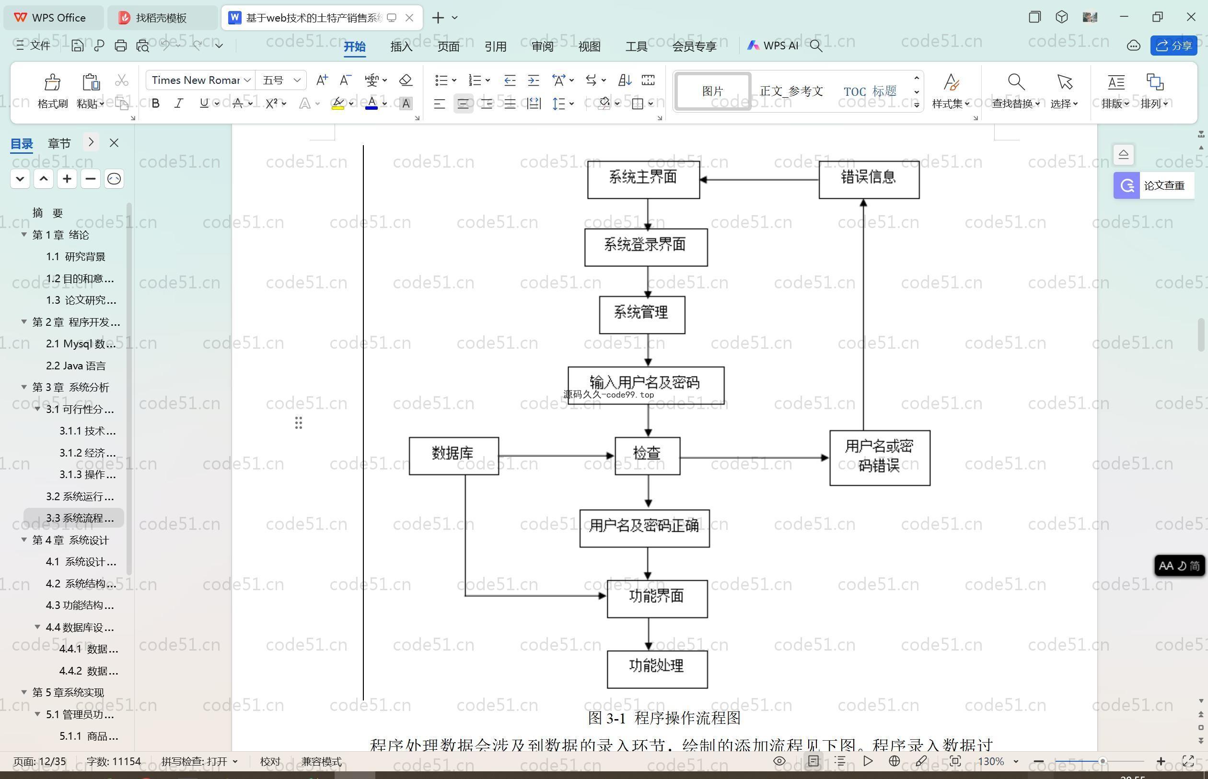Viewport: 1208px width, 779px height.
Task: Click the Sort icon in paragraph group
Action: click(x=625, y=80)
